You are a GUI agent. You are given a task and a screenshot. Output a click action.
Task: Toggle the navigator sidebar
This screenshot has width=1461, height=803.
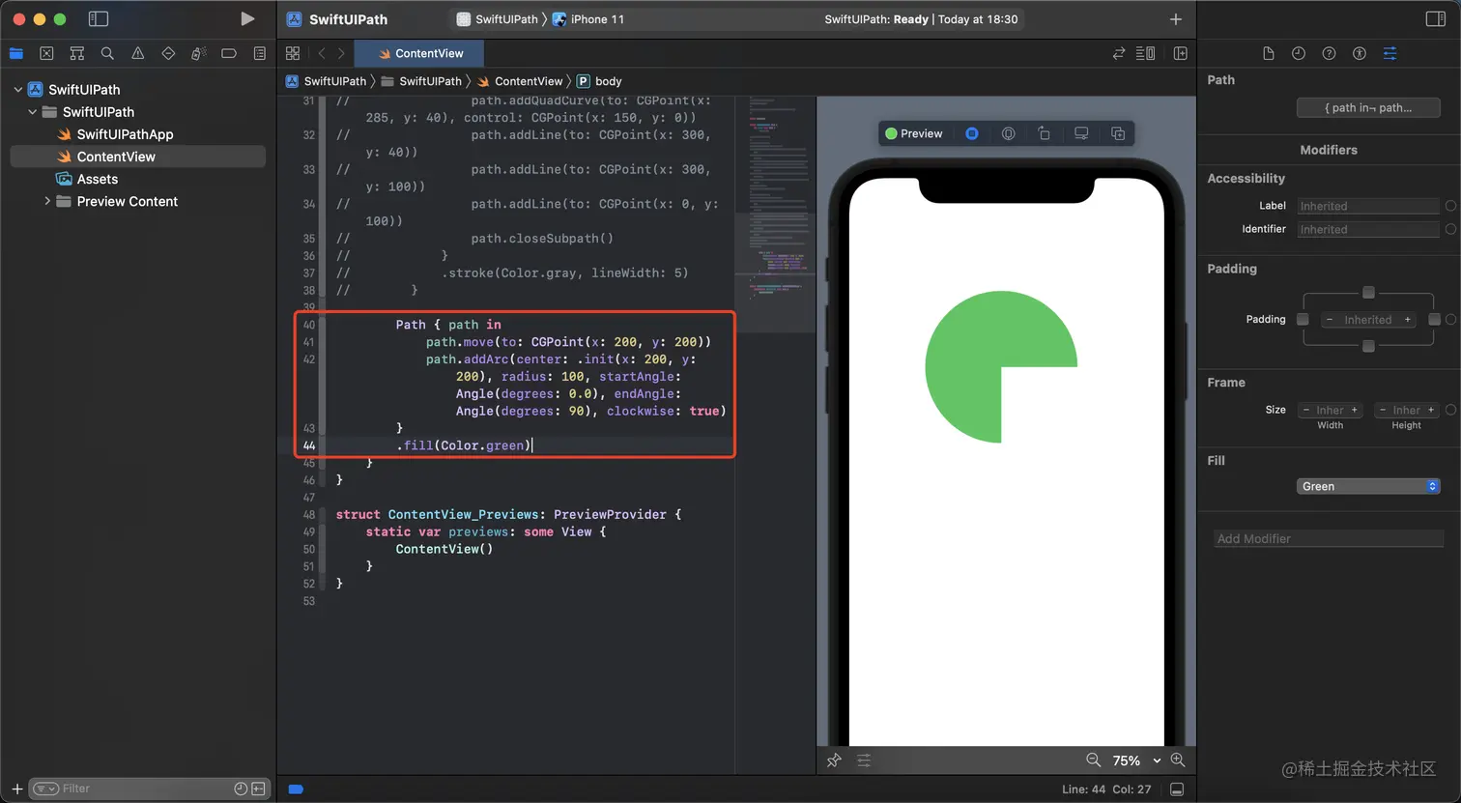tap(98, 19)
